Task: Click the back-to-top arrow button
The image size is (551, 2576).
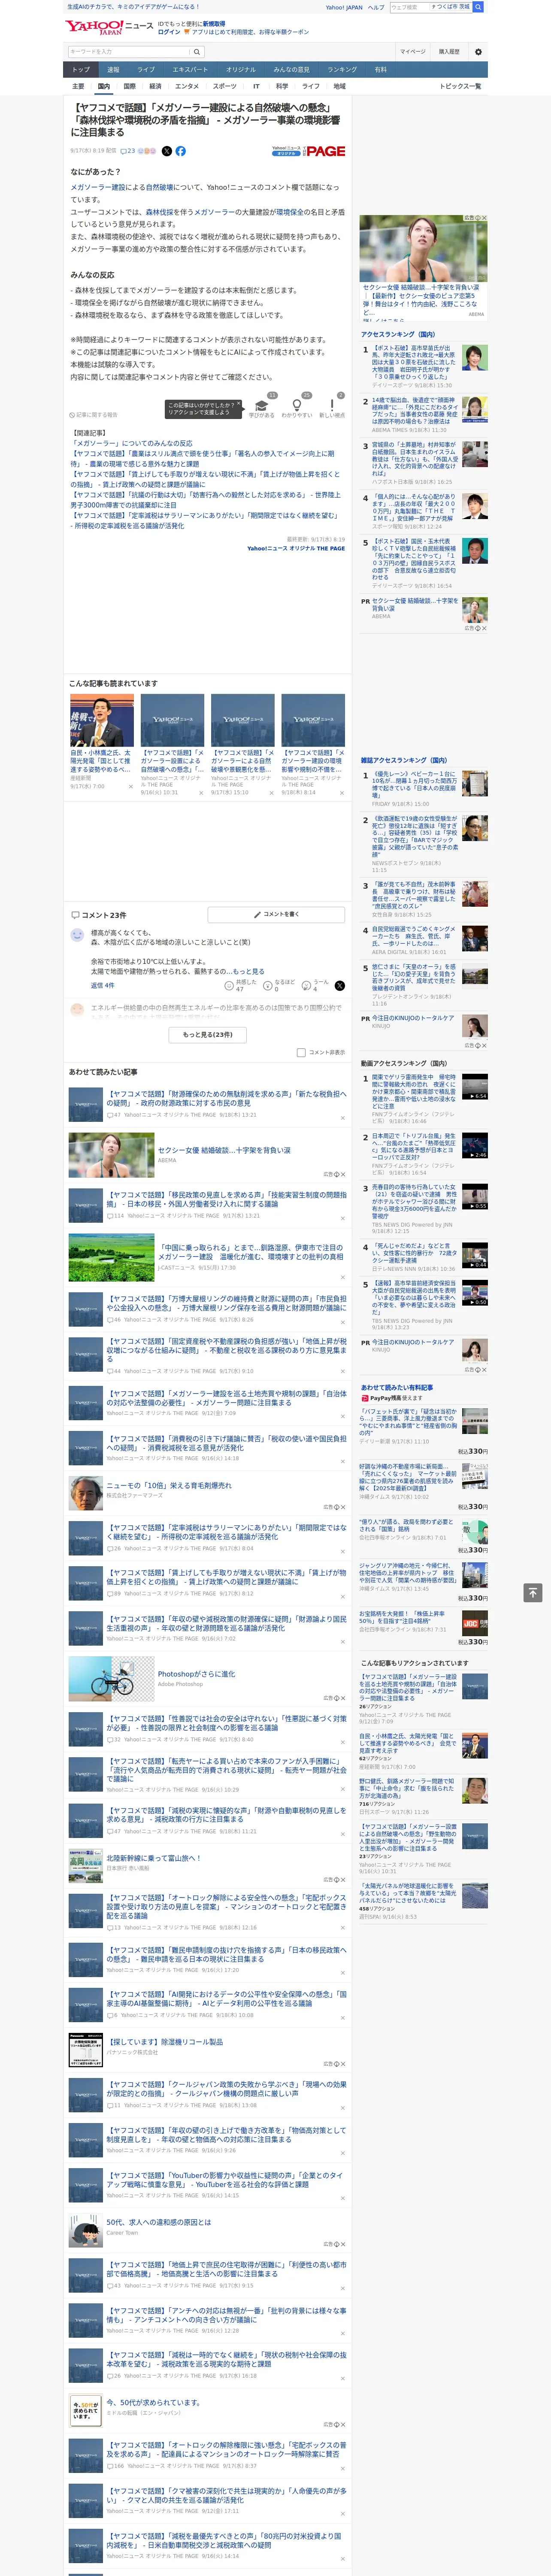Action: pos(533,1592)
